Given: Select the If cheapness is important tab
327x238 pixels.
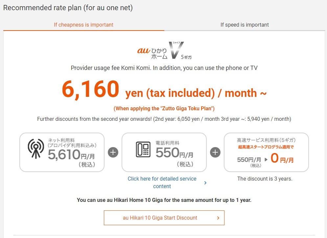Looking at the screenshot, I should pos(83,25).
